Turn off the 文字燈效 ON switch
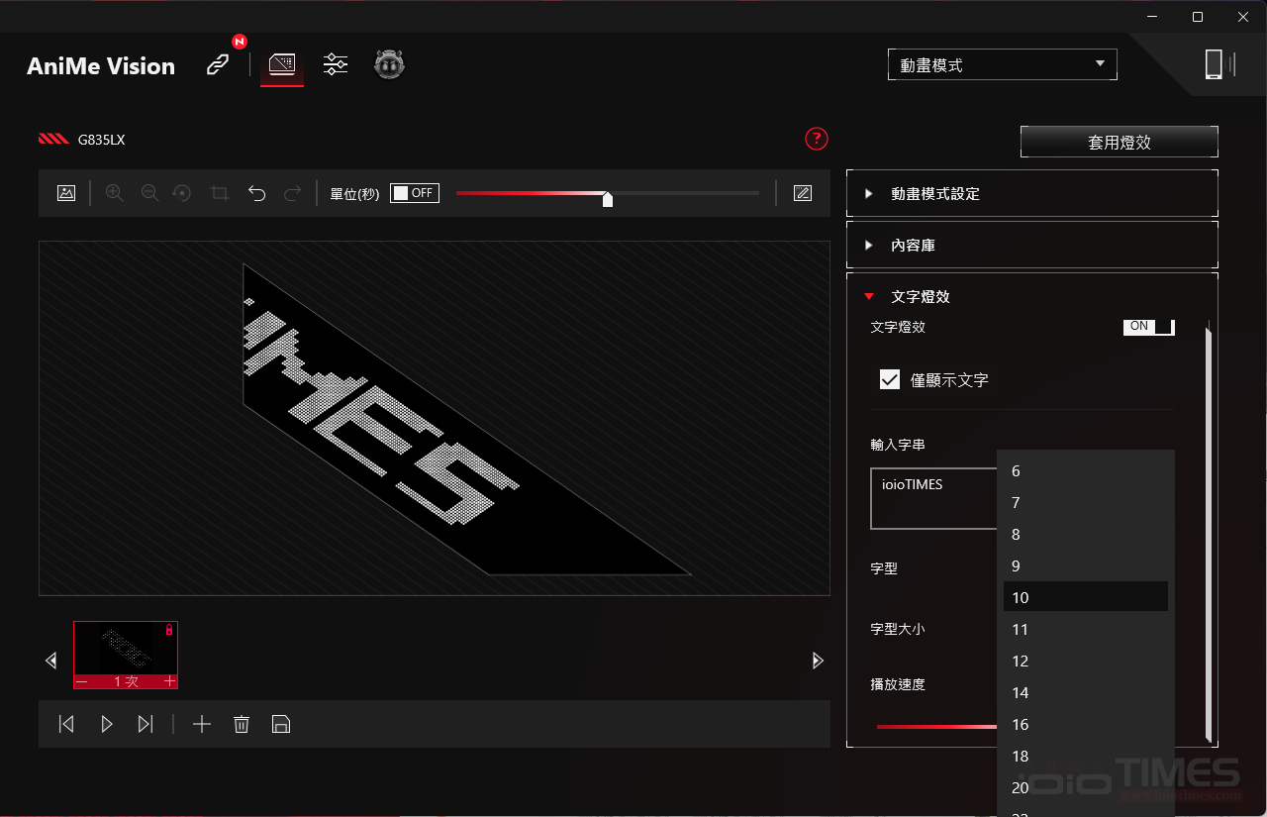The height and width of the screenshot is (817, 1267). (1148, 326)
